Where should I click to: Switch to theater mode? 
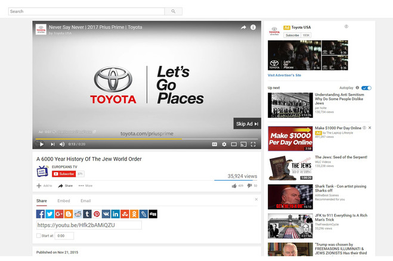[x=234, y=144]
